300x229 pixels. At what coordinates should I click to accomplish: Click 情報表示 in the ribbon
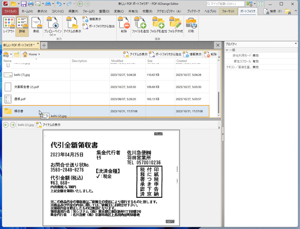pos(92,19)
